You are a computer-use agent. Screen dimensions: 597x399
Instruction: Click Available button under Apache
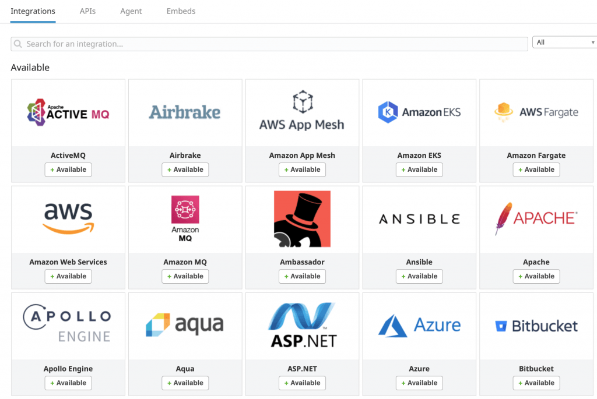click(x=536, y=276)
